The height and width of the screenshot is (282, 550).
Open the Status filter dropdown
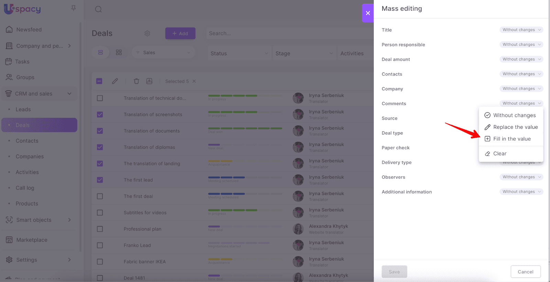pyautogui.click(x=239, y=53)
